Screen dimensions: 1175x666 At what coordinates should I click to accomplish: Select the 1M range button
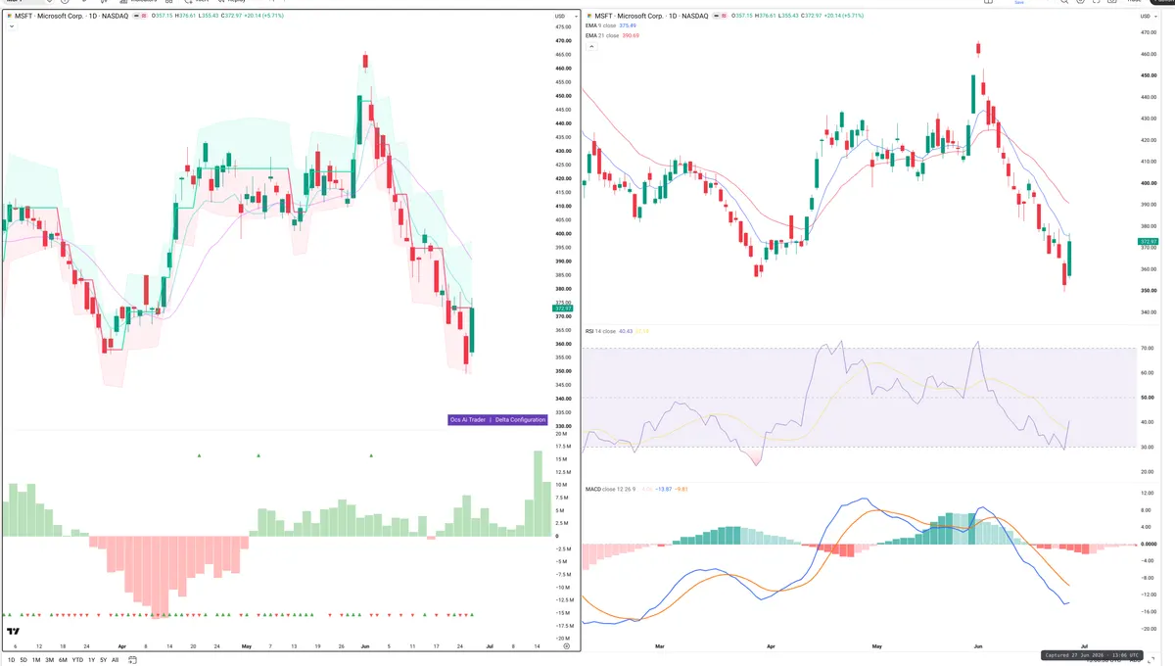(36, 660)
